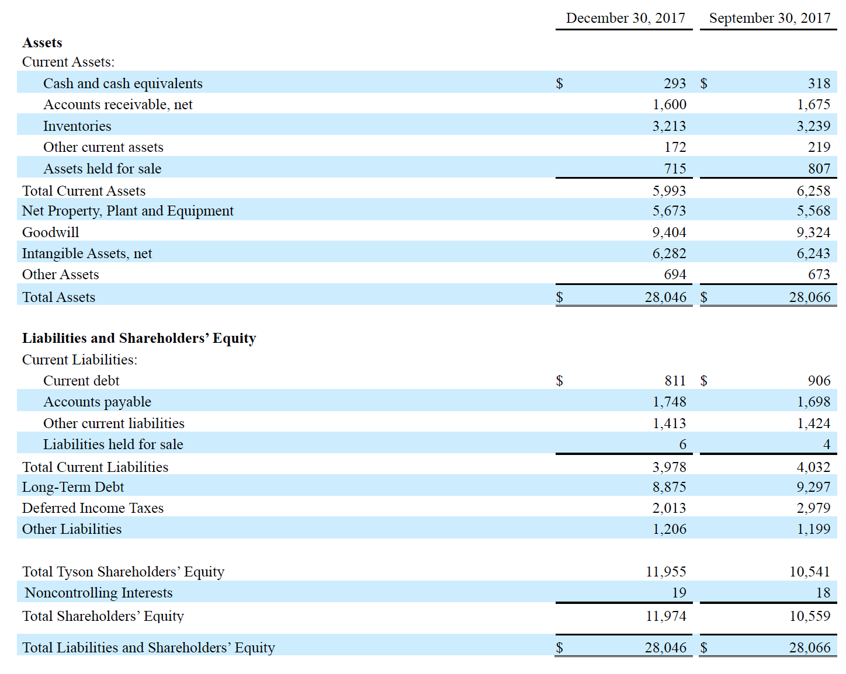This screenshot has height=674, width=846.
Task: Select the Current debt row label
Action: tap(81, 381)
